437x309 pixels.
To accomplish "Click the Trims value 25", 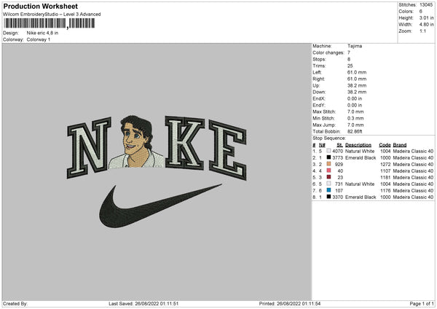I will [x=350, y=66].
